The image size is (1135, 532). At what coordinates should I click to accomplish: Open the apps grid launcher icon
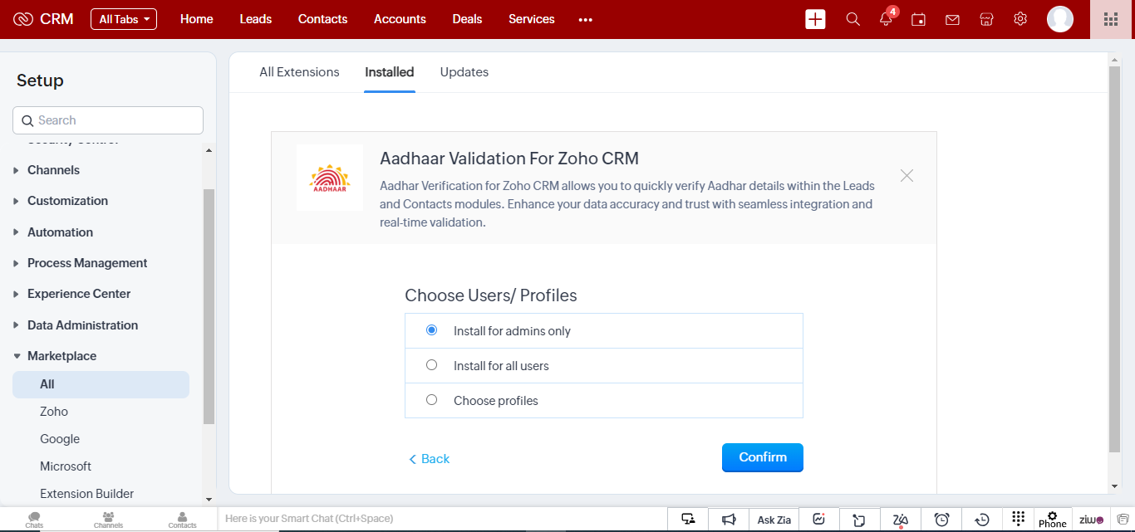click(1111, 19)
